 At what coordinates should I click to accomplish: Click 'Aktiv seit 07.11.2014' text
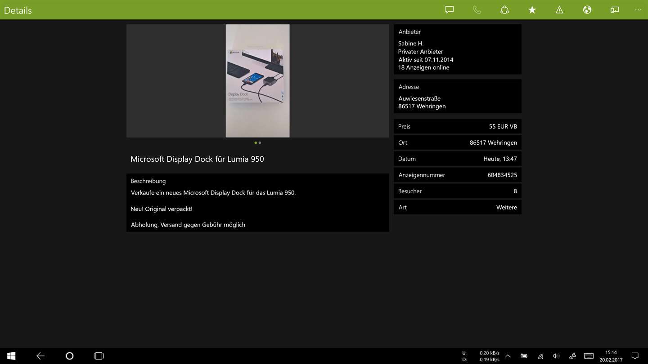click(426, 60)
